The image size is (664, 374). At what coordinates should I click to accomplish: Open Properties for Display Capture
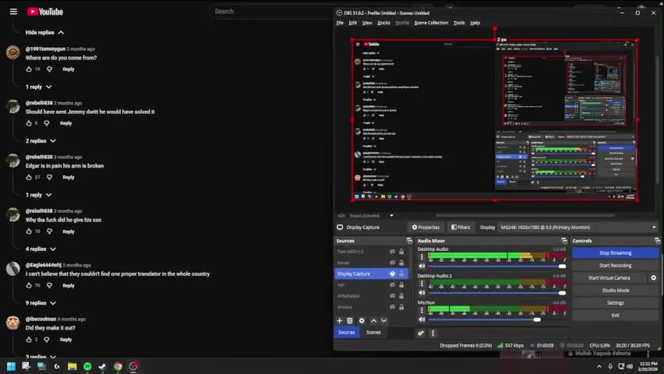[426, 227]
